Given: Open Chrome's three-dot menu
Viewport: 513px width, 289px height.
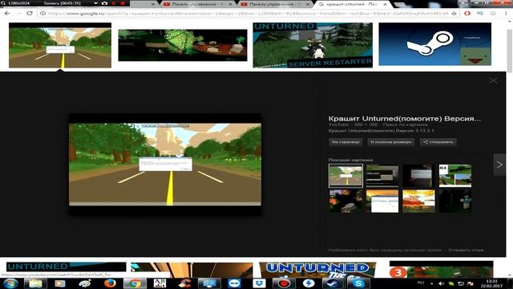Looking at the screenshot, I should (x=506, y=14).
